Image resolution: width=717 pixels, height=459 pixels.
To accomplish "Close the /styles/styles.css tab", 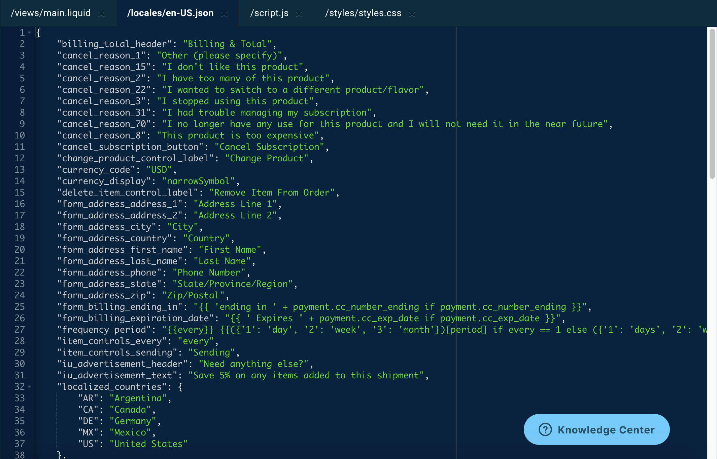I will tap(412, 14).
